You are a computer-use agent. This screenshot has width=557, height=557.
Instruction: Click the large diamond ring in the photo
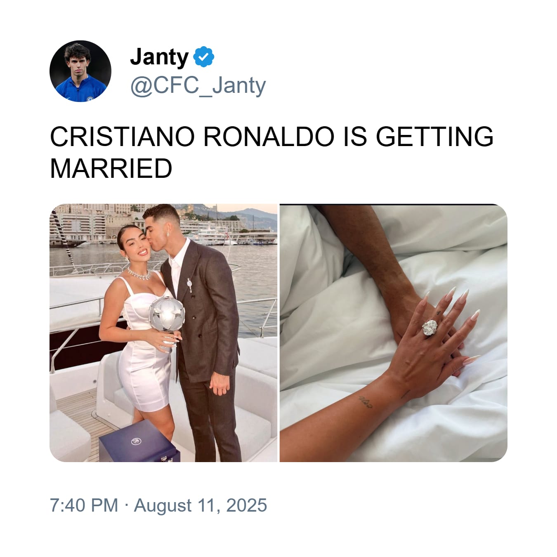429,328
